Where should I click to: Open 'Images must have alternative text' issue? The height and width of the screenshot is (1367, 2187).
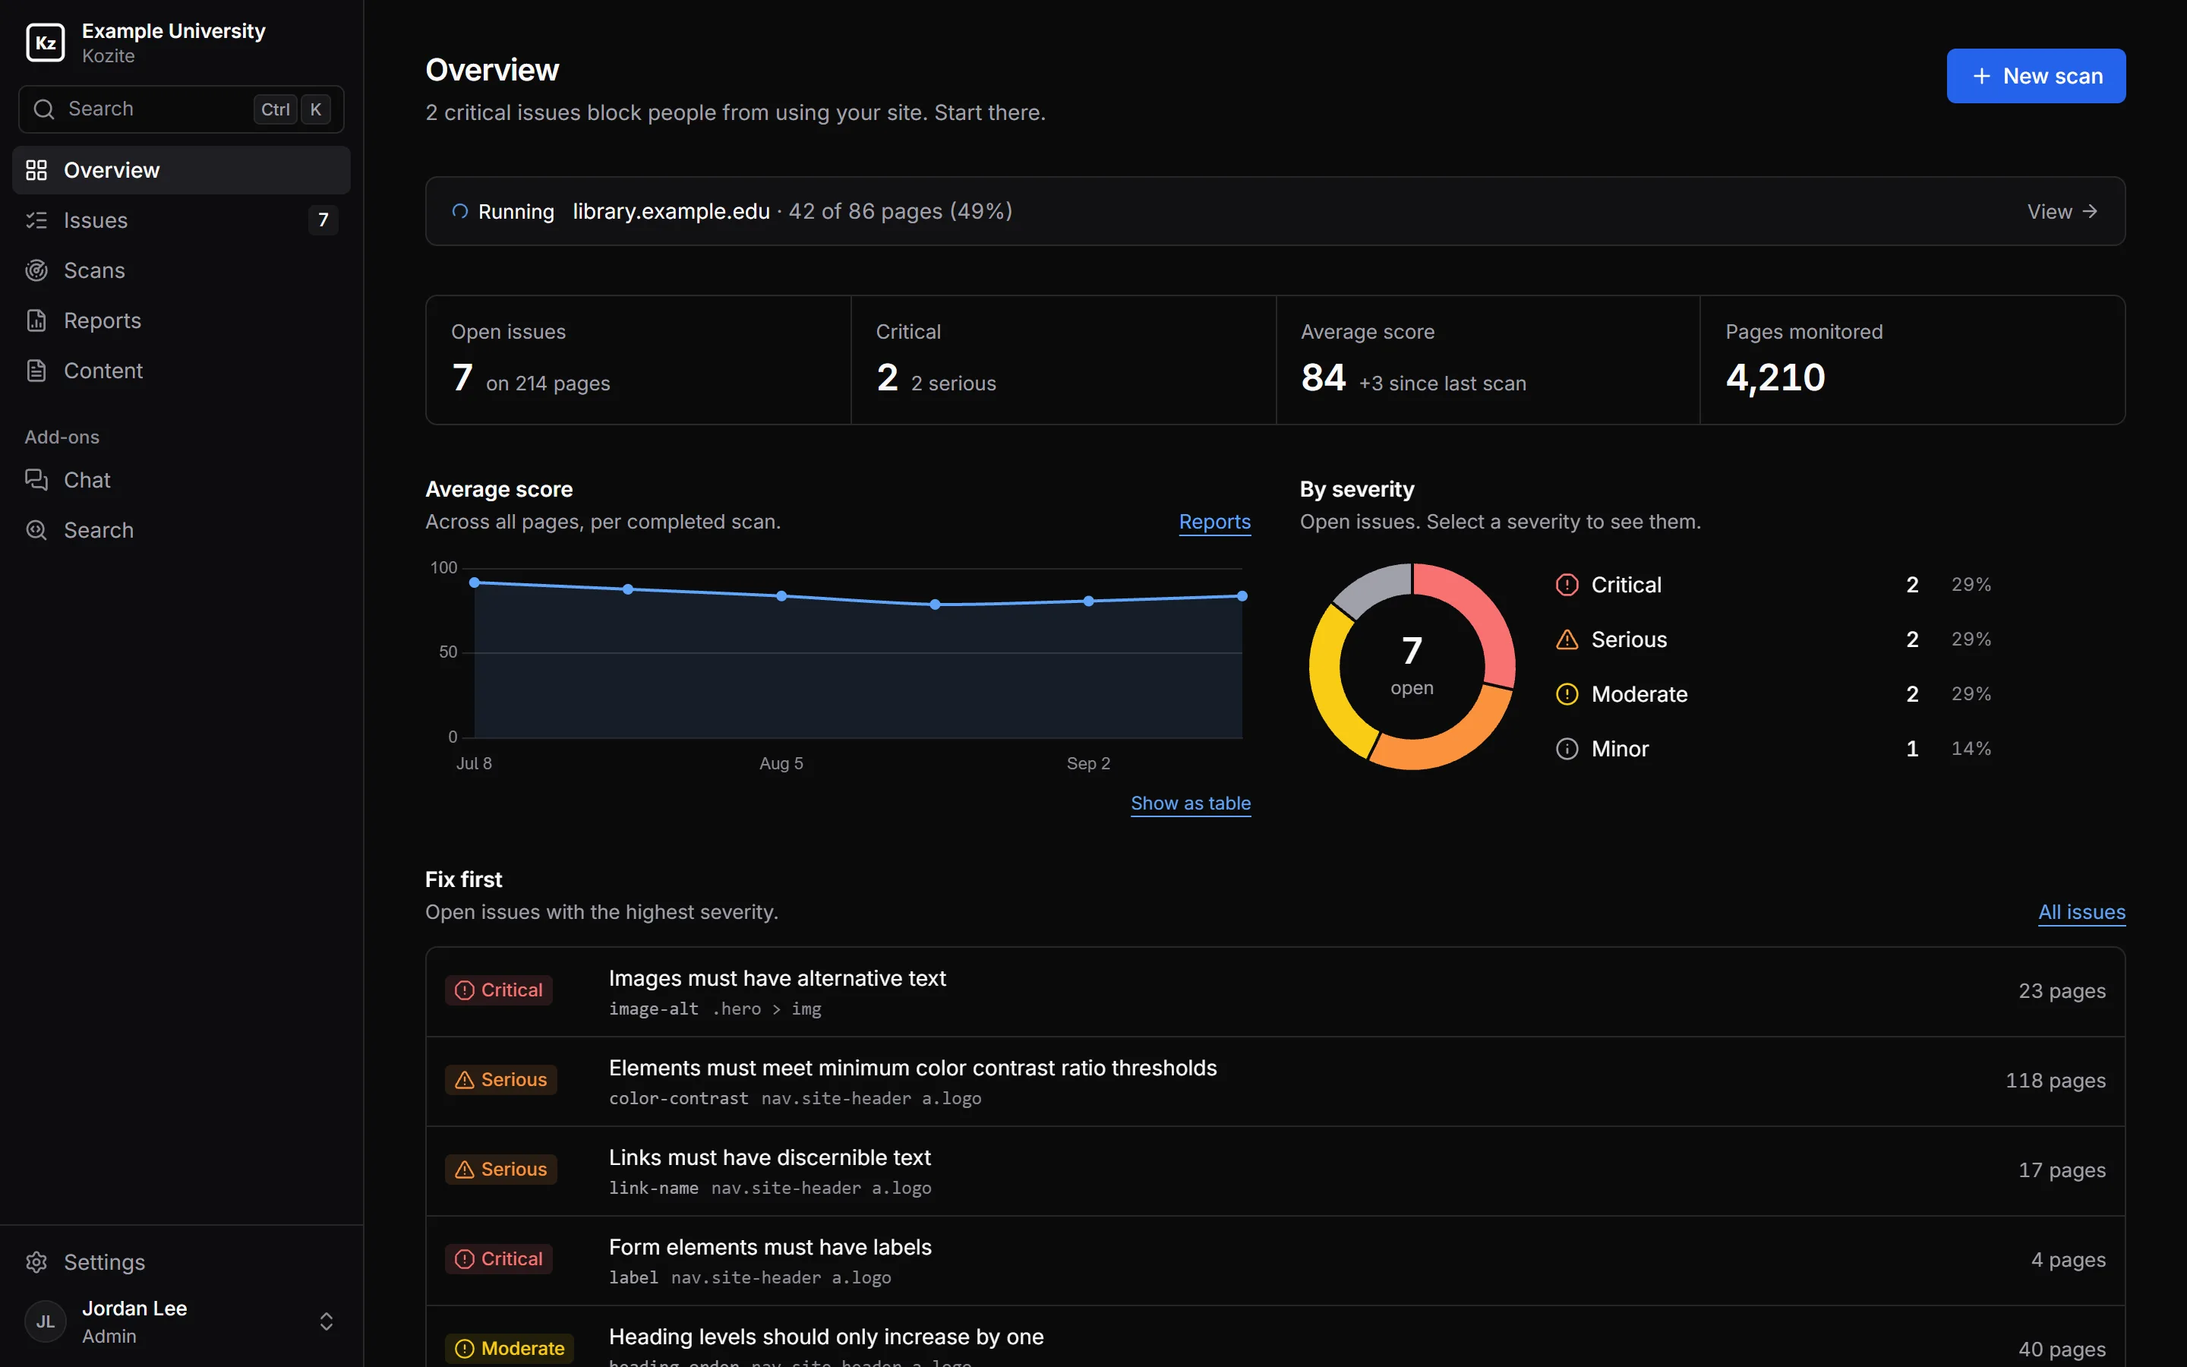pyautogui.click(x=1275, y=992)
